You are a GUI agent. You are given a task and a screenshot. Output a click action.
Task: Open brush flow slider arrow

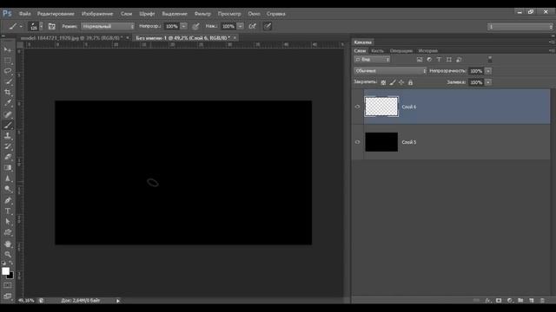pyautogui.click(x=241, y=26)
